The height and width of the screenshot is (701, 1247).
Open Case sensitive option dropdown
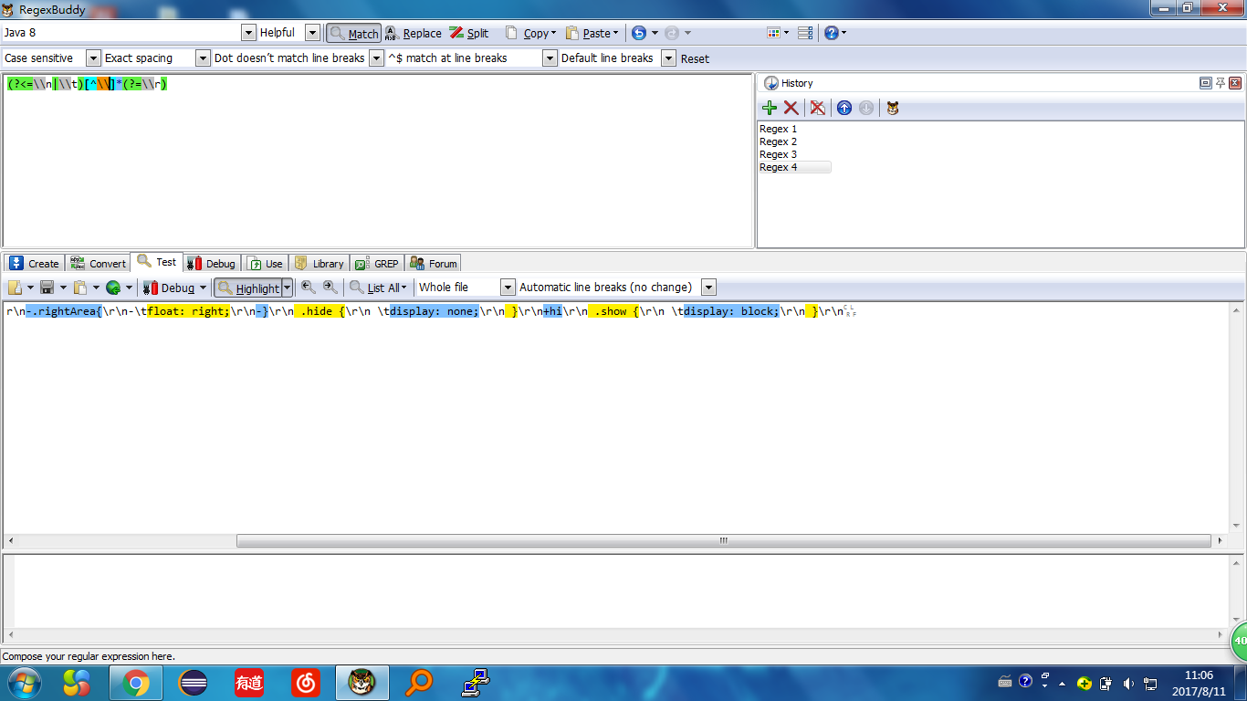coord(93,58)
